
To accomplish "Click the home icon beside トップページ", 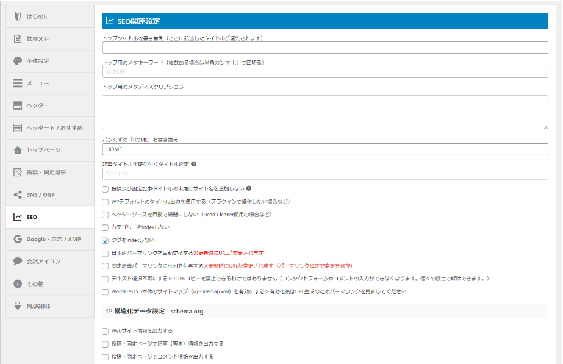I will point(18,150).
